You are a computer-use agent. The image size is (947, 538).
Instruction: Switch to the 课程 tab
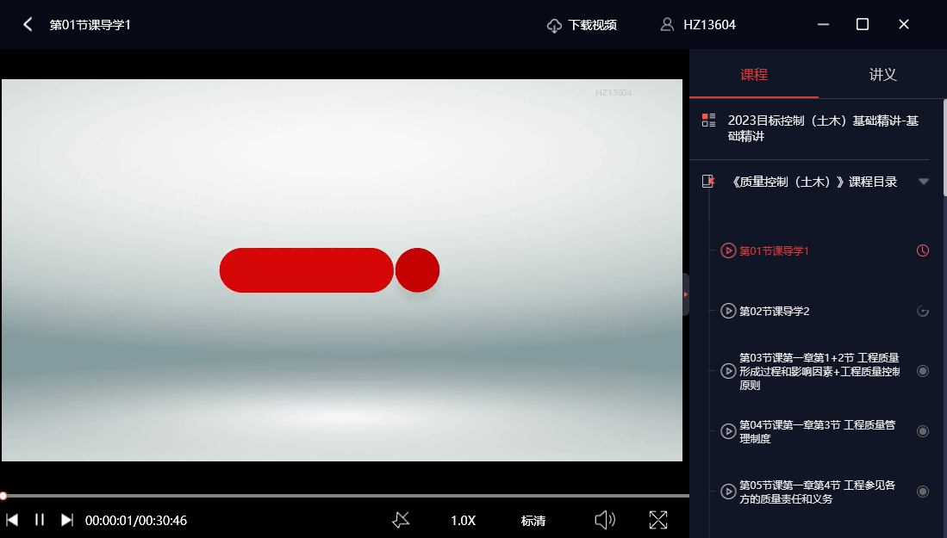753,75
